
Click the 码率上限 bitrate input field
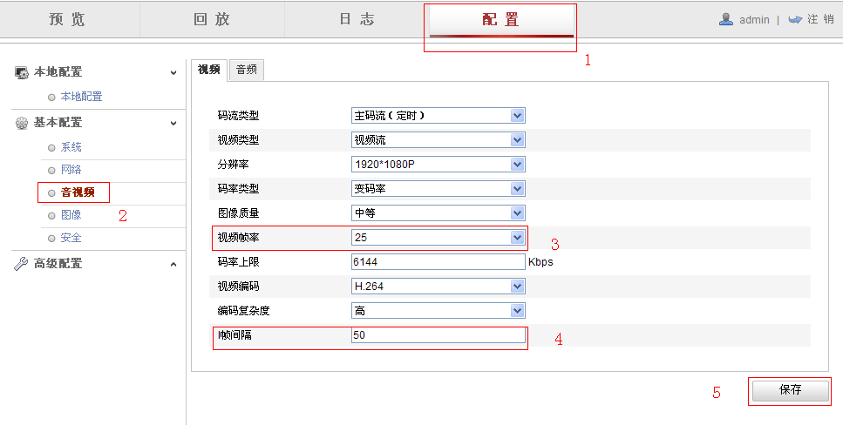(x=438, y=261)
